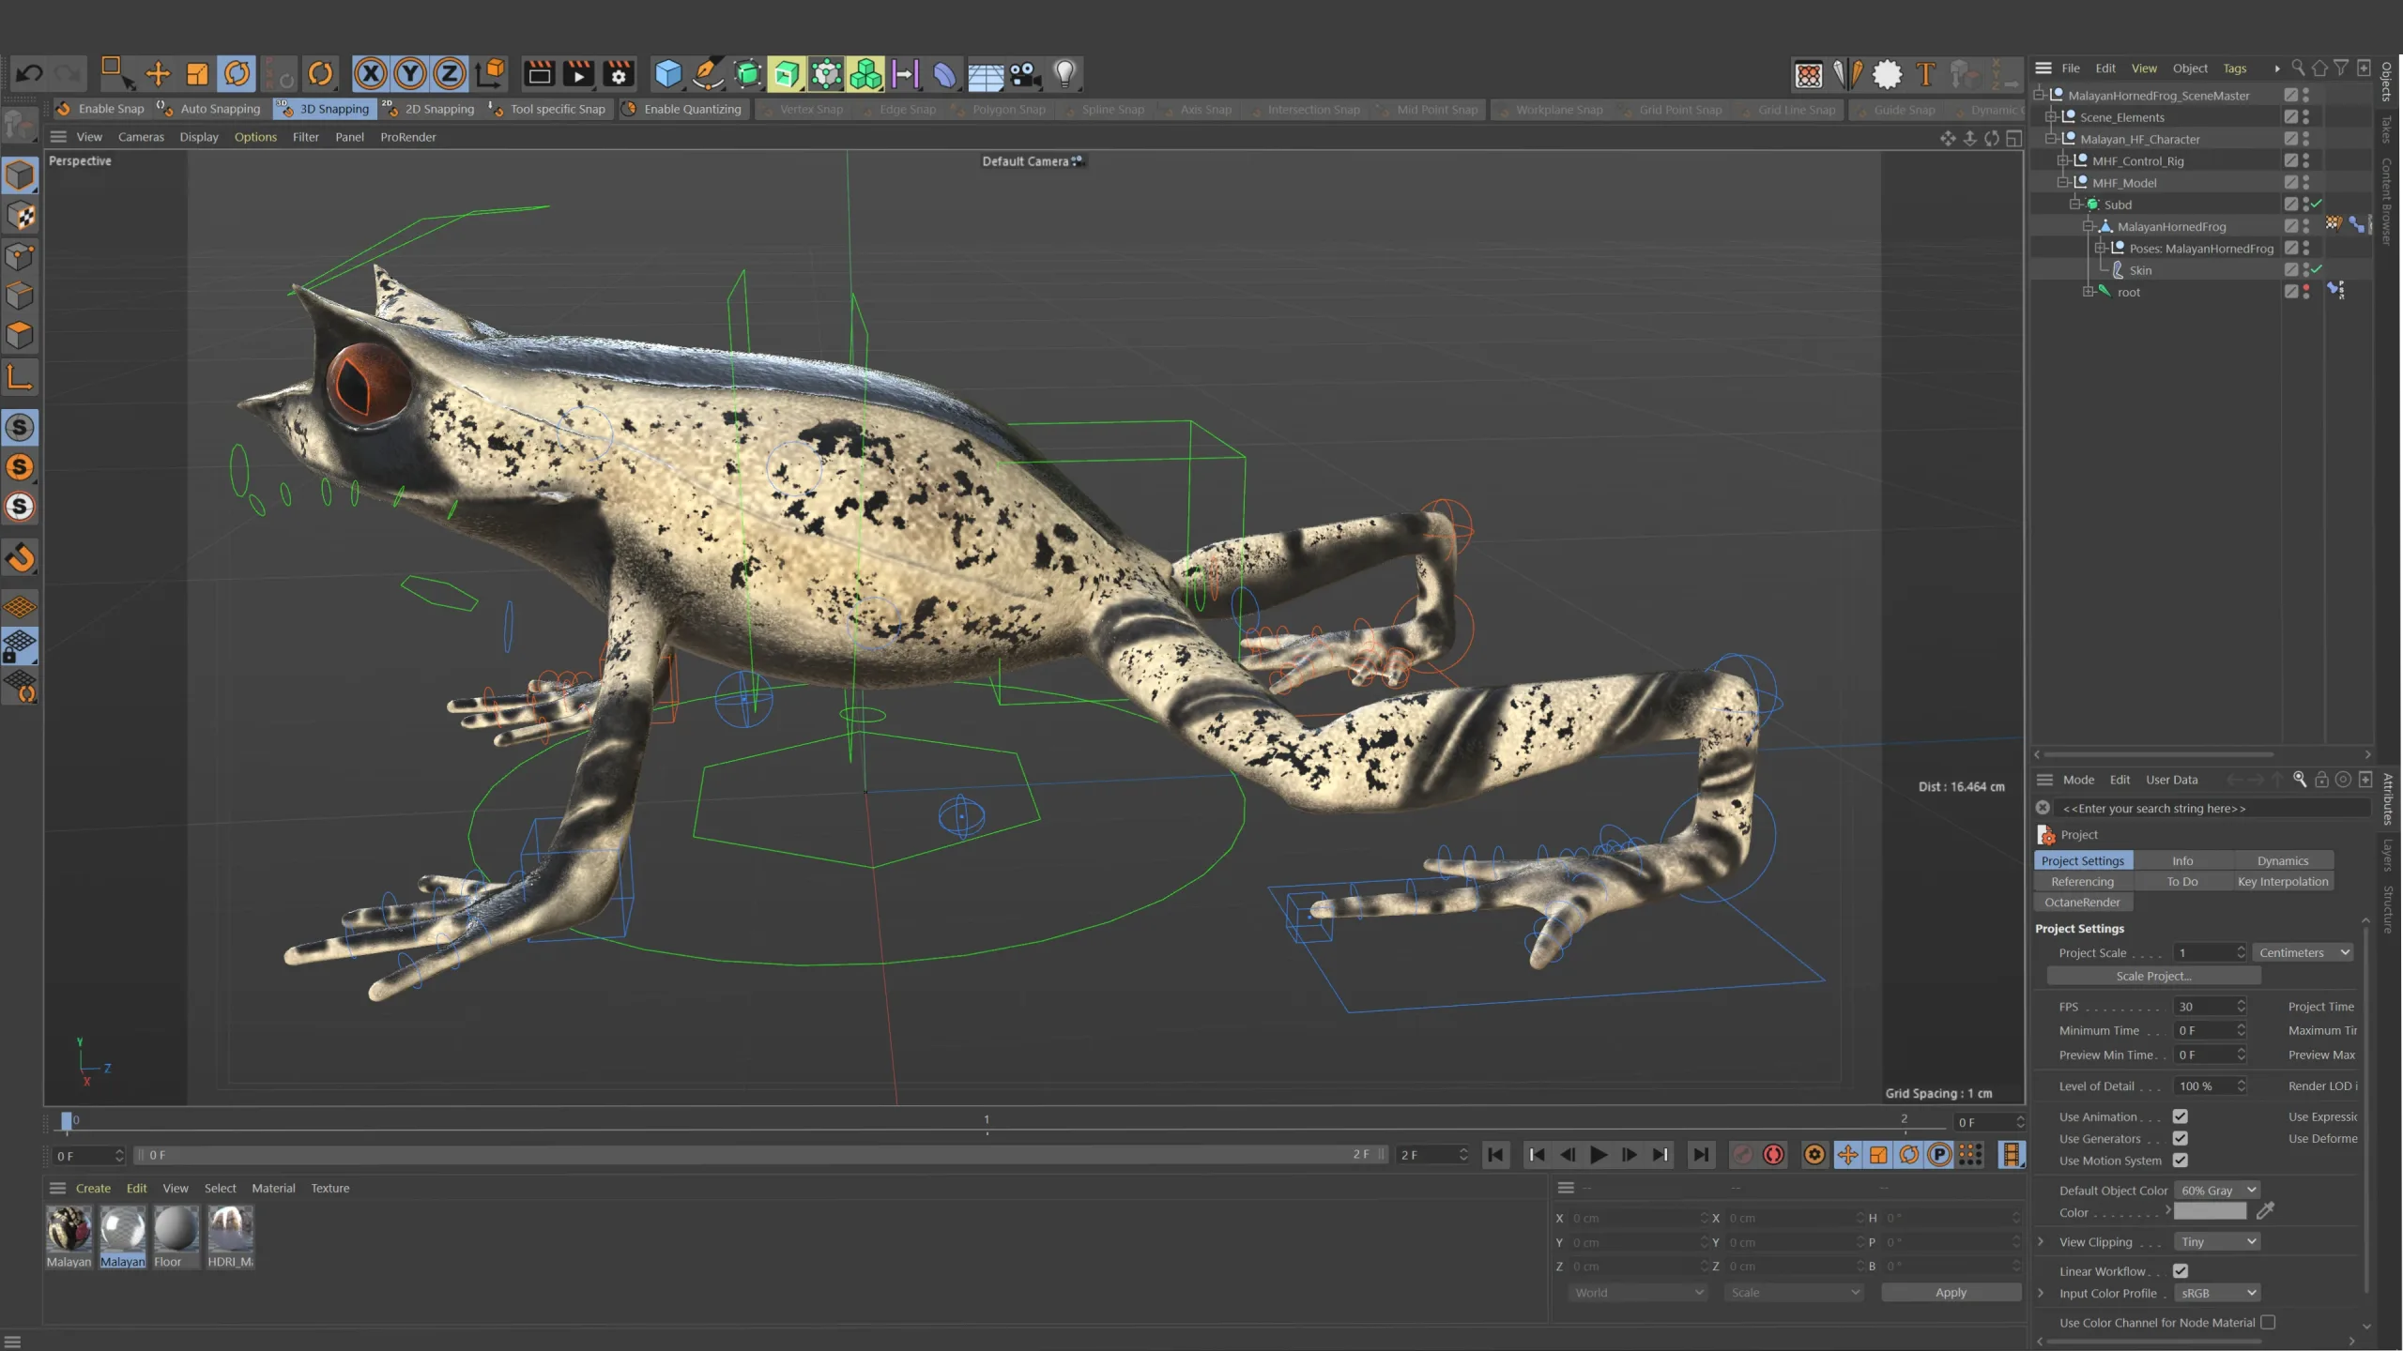Click the Apply coordinates button

point(1951,1292)
